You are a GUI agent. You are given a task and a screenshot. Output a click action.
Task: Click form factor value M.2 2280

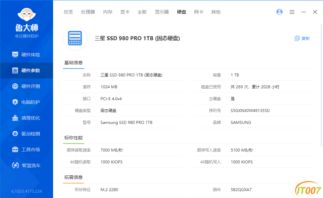pos(109,189)
